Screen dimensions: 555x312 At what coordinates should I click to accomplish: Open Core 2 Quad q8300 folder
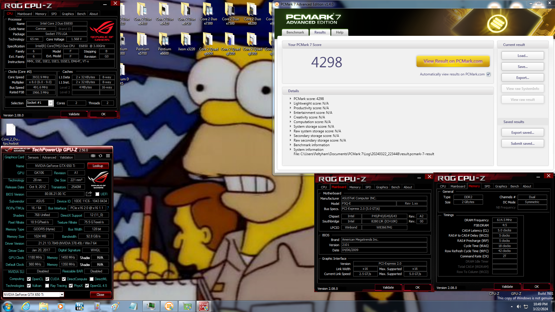(252, 43)
